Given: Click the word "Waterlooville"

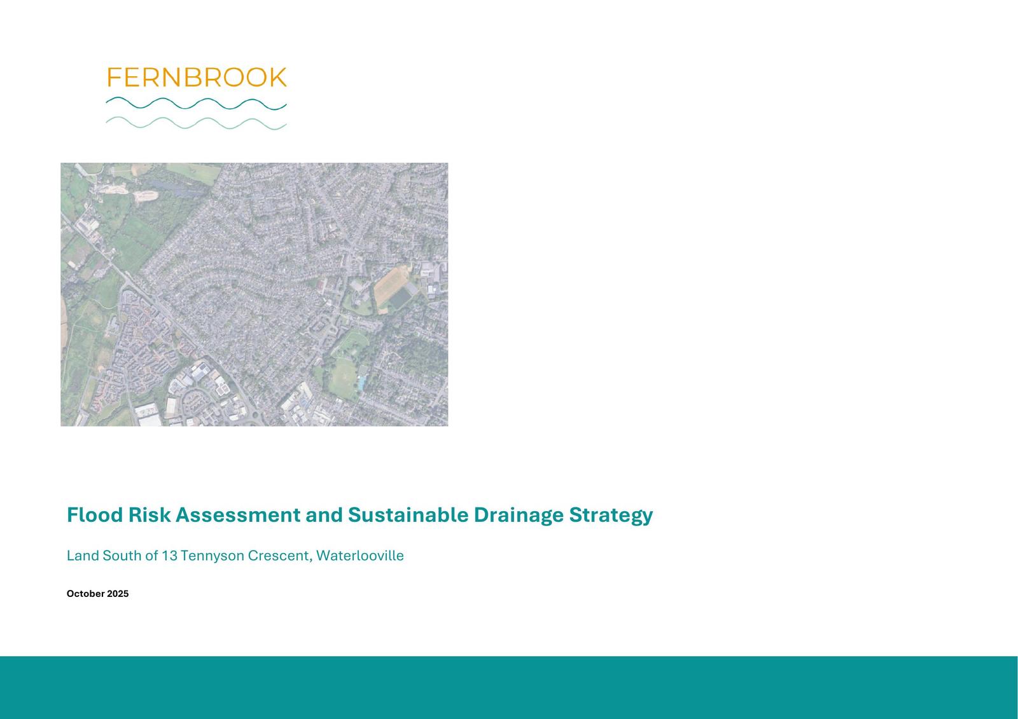Looking at the screenshot, I should click(x=360, y=556).
